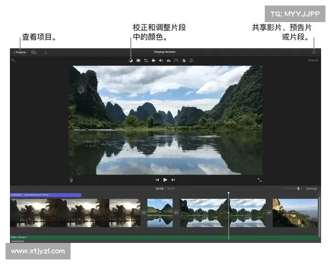Viewport: 331px width, 265px height.
Task: Select the green Water Ocean audio track
Action: [x=164, y=237]
